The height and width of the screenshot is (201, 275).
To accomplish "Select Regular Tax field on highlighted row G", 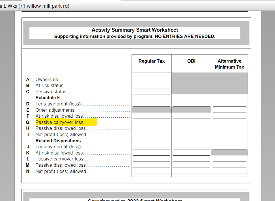I will pos(152,122).
